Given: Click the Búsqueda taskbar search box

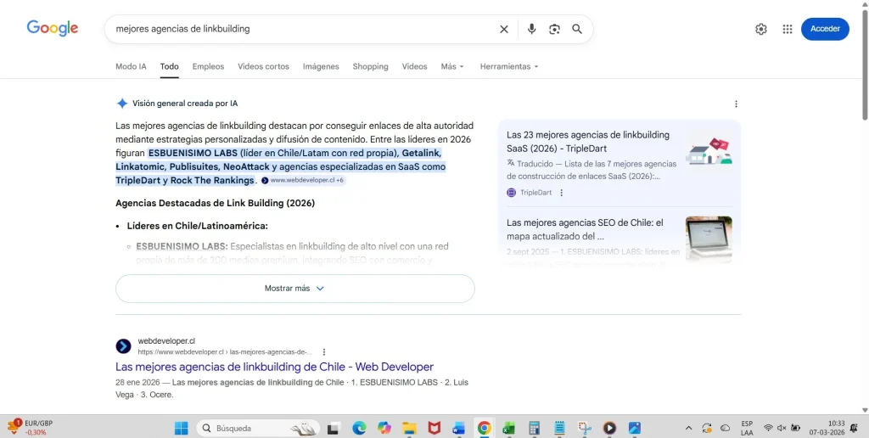Looking at the screenshot, I should (x=259, y=428).
